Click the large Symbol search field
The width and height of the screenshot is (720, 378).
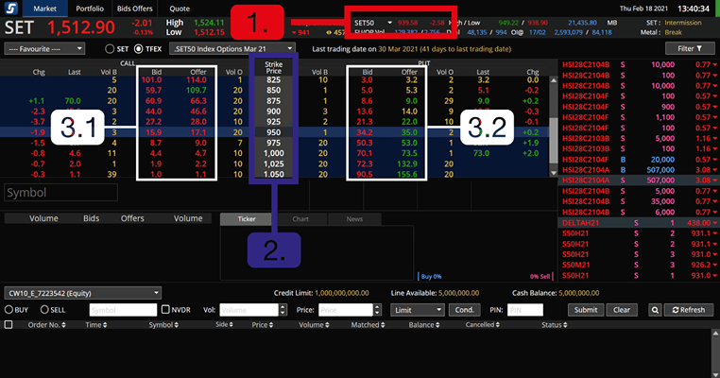point(60,193)
